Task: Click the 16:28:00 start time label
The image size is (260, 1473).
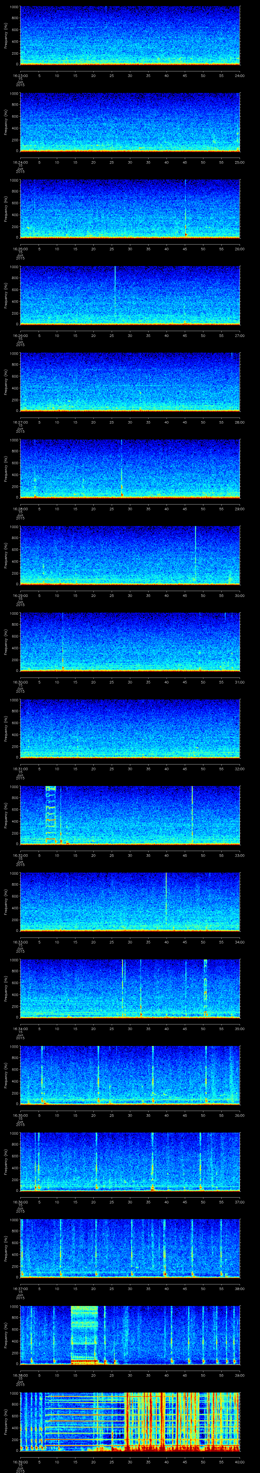Action: [x=20, y=509]
